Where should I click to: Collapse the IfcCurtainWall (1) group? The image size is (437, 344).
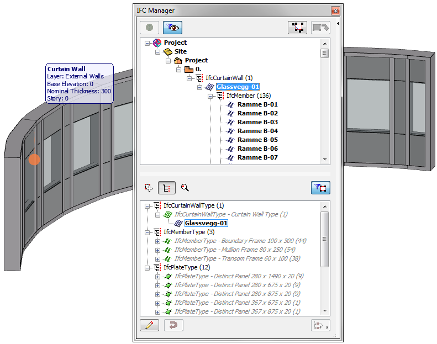point(189,78)
